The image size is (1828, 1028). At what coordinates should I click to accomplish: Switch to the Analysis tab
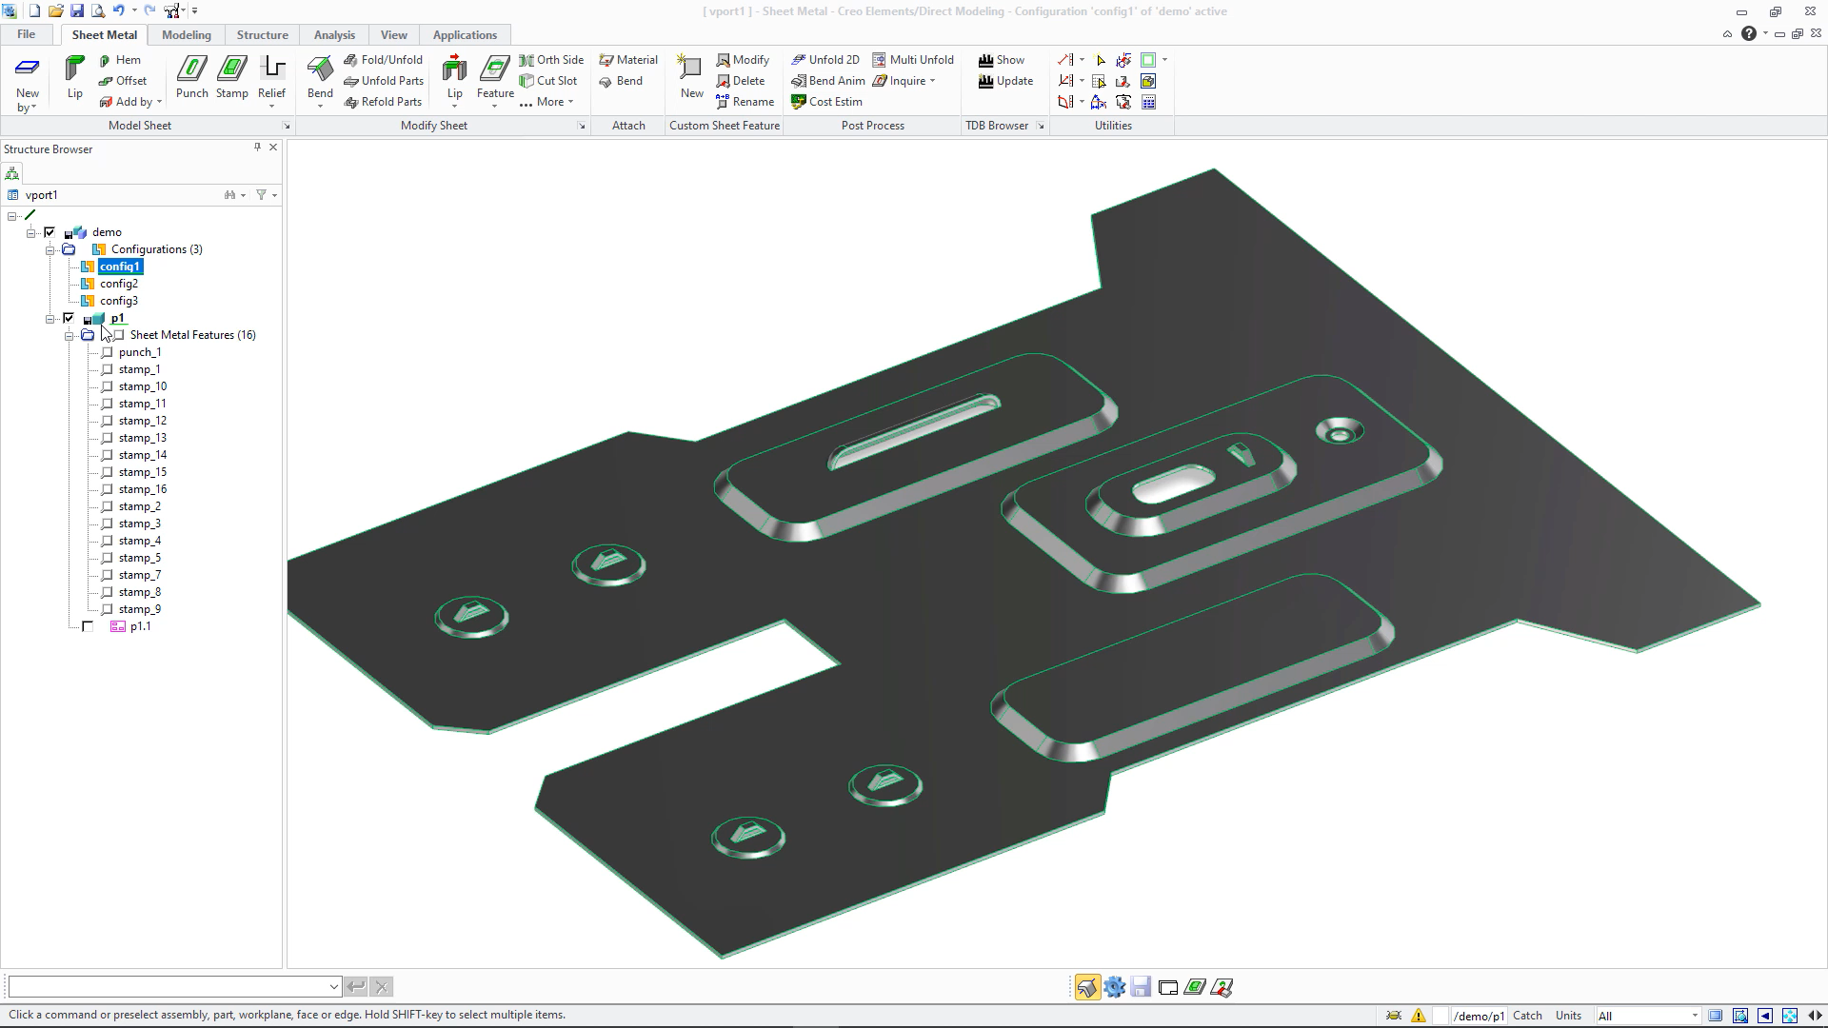(x=334, y=34)
